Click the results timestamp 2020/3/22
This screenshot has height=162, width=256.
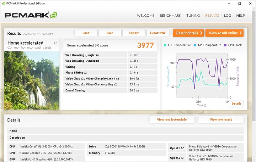point(38,34)
